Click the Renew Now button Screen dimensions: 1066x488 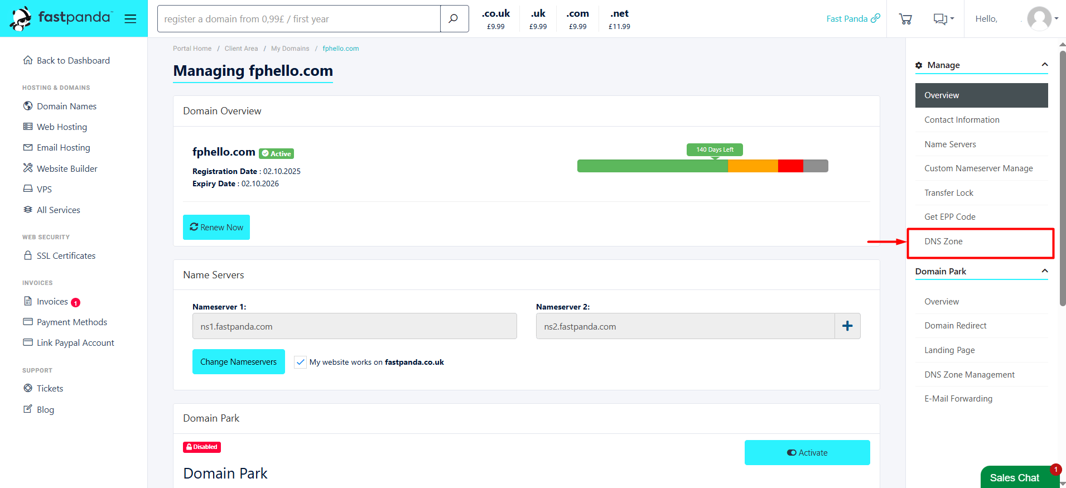(x=216, y=227)
